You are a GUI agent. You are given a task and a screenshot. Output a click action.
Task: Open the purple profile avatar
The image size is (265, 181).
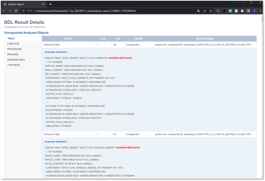(x=254, y=11)
